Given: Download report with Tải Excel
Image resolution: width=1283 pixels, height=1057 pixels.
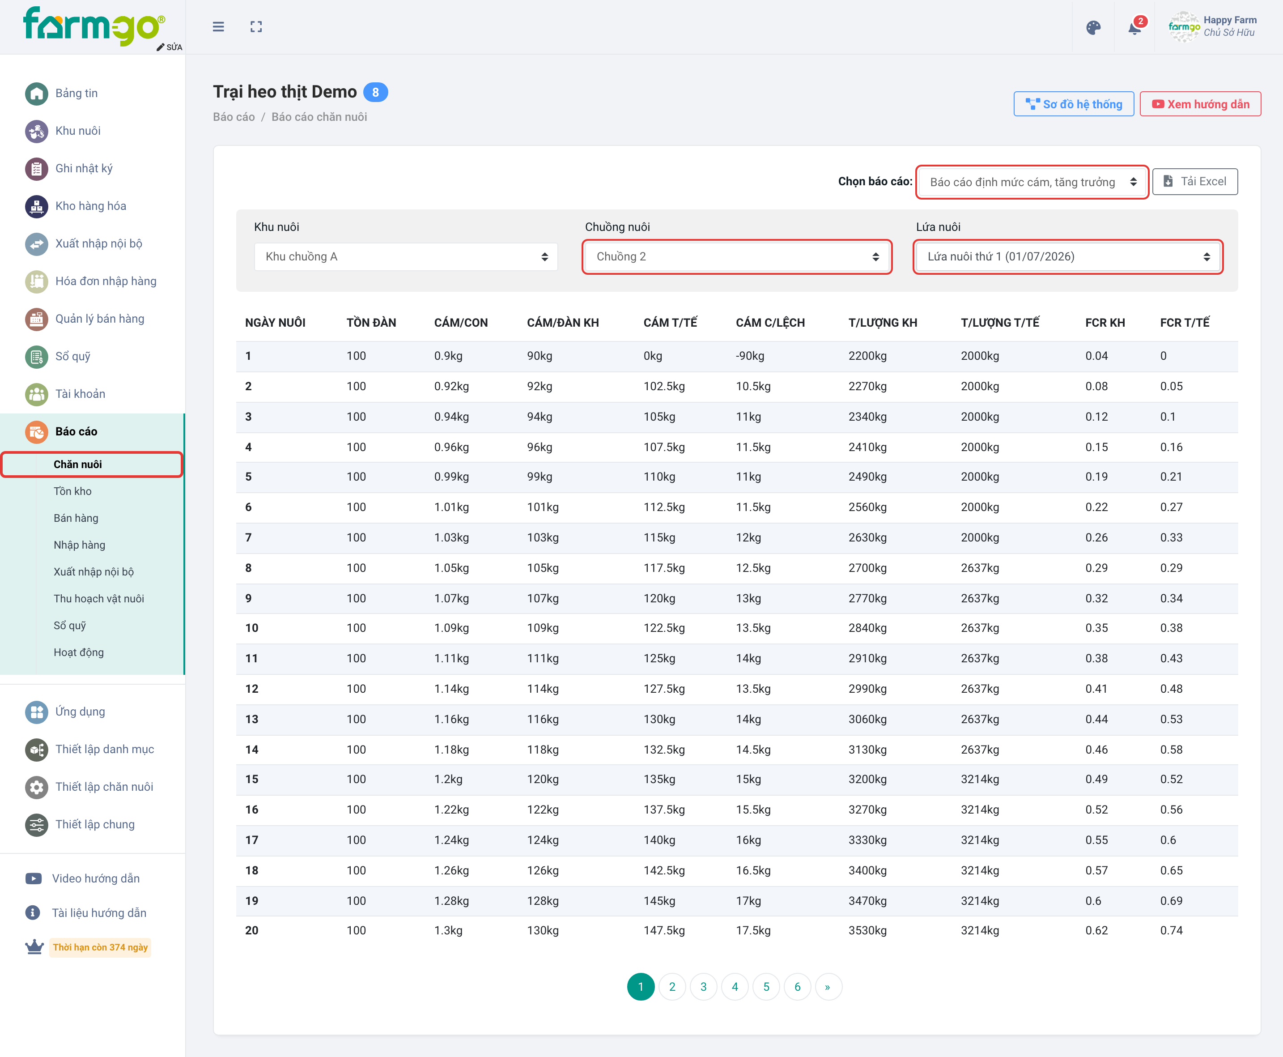Looking at the screenshot, I should pyautogui.click(x=1195, y=181).
